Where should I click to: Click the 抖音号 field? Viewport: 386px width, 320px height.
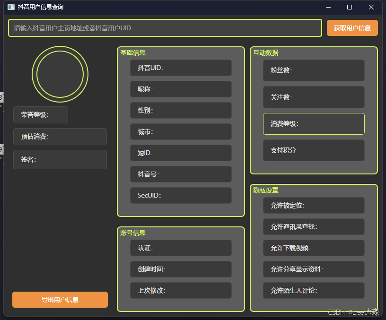[x=181, y=174]
